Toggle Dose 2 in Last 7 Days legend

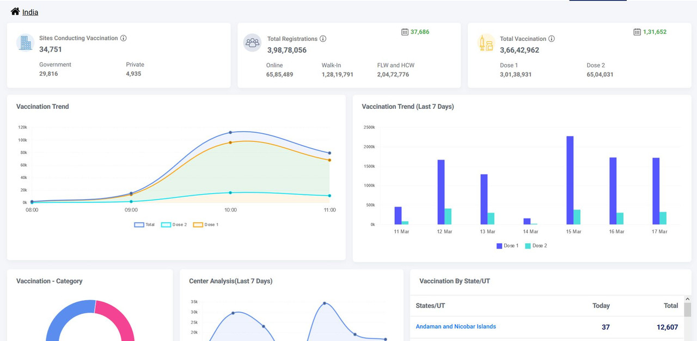click(x=536, y=246)
